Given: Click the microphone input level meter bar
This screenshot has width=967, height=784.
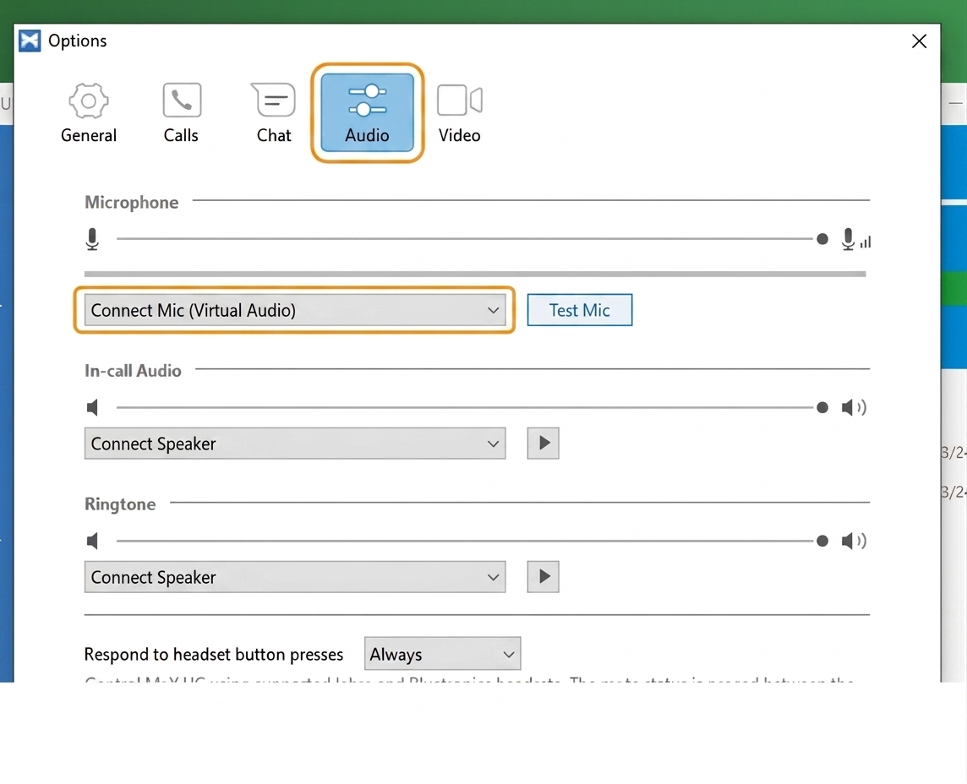Looking at the screenshot, I should click(475, 274).
